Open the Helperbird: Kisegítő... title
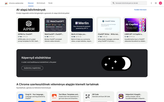The height and width of the screenshot is (102, 164). pos(133,94)
